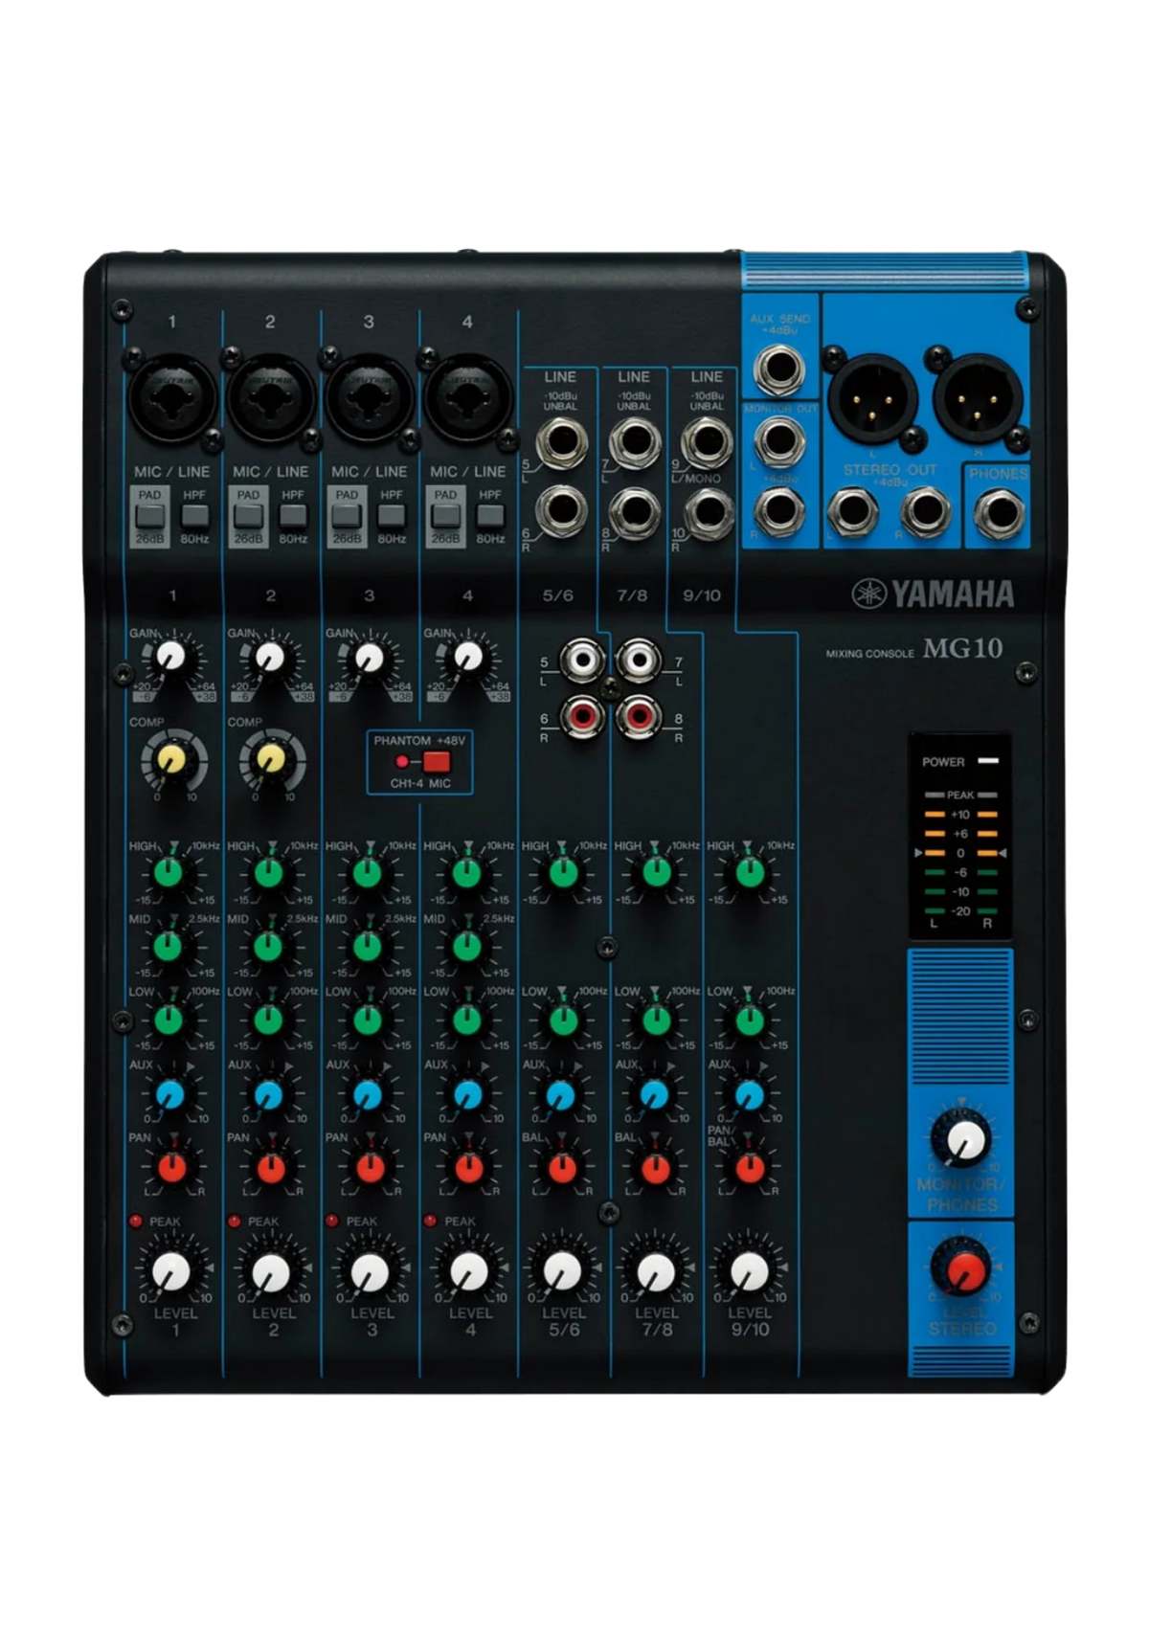
Task: Click the channel 1 LEVEL knob
Action: click(x=171, y=1271)
